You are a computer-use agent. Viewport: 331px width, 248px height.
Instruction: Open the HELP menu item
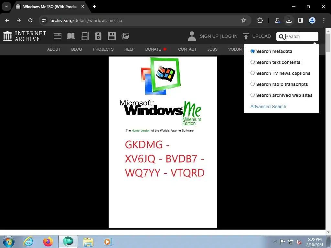click(x=129, y=49)
